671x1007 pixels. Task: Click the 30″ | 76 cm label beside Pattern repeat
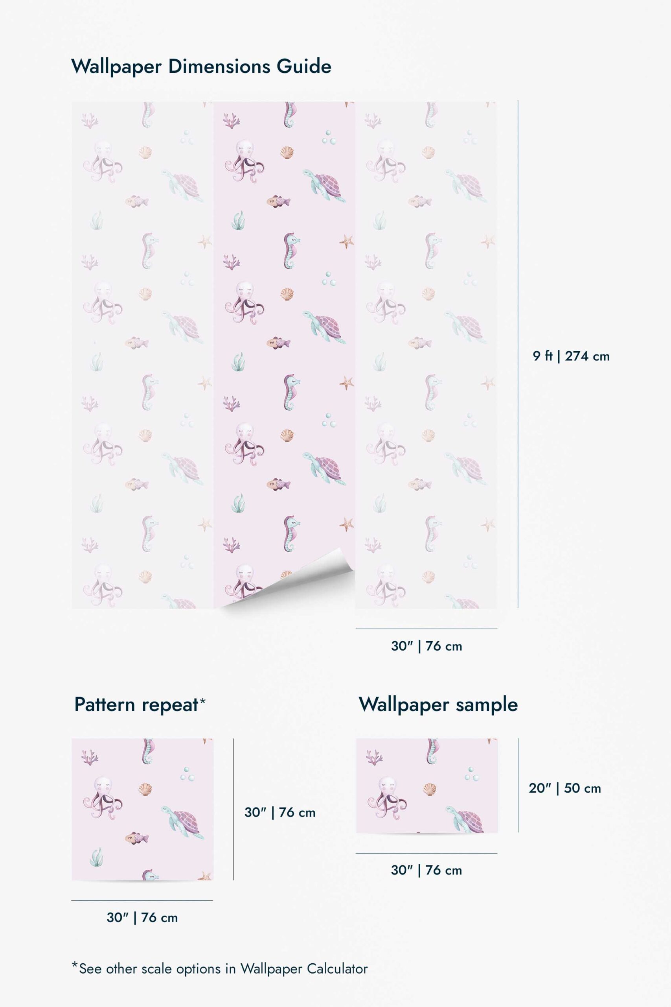coord(280,813)
